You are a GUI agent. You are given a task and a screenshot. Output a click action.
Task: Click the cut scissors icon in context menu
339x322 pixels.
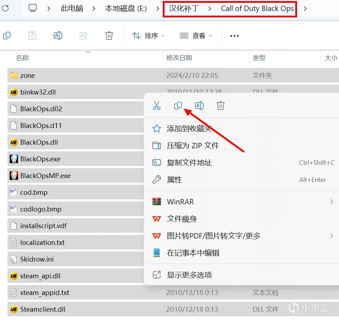coord(156,106)
